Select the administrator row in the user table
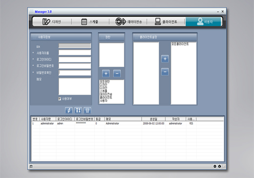This screenshot has height=178, width=254. 127,123
